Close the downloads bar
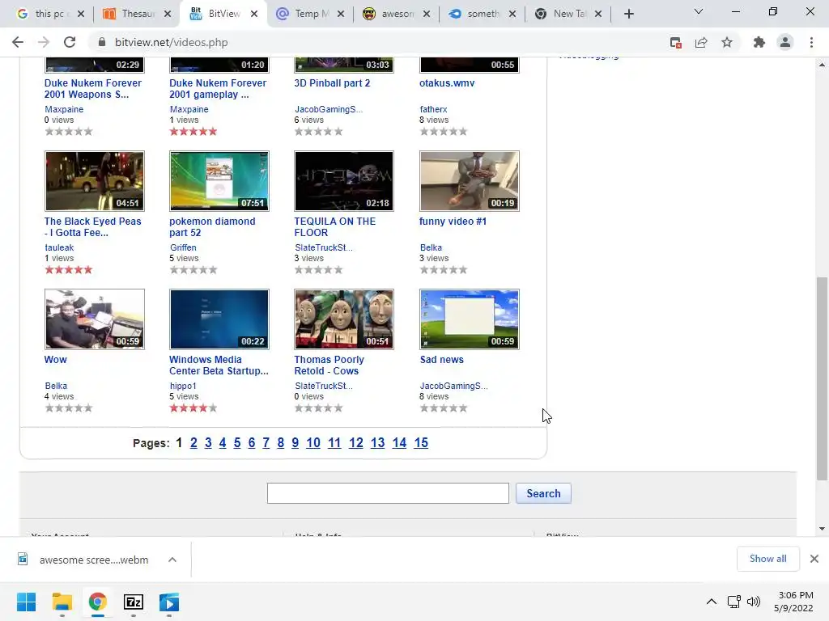Screen dimensions: 829x621 [814, 559]
